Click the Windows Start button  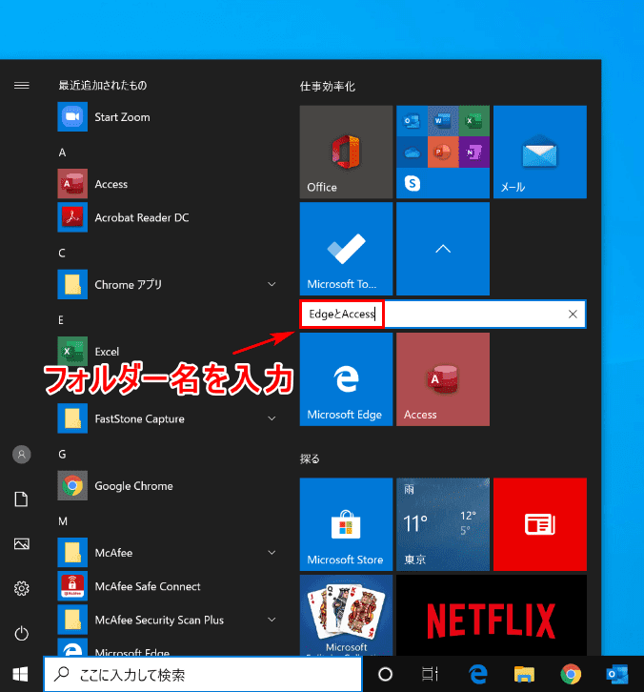[21, 674]
